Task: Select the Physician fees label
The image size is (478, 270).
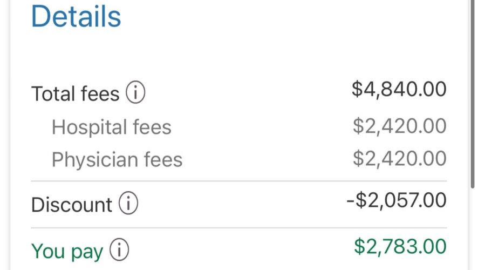Action: [x=117, y=160]
